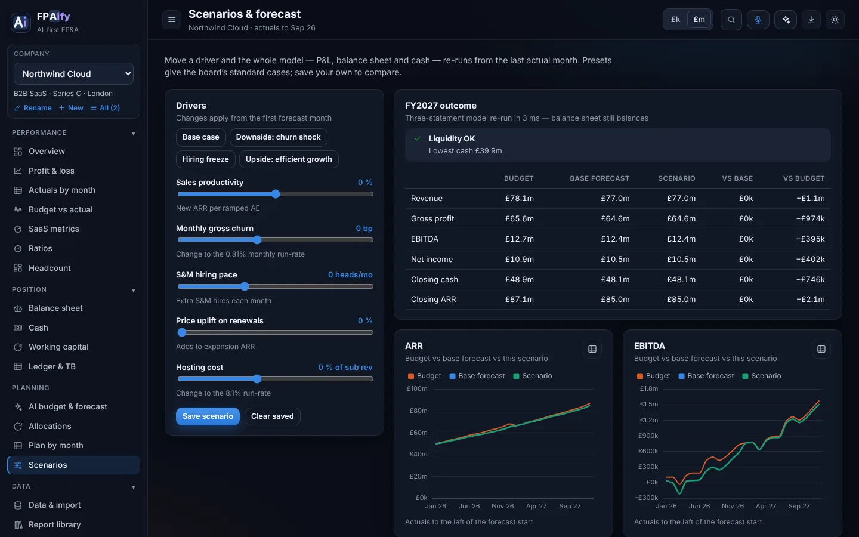Screen dimensions: 859x537
Task: Toggle Scenario series in ARR legend
Action: click(x=533, y=376)
